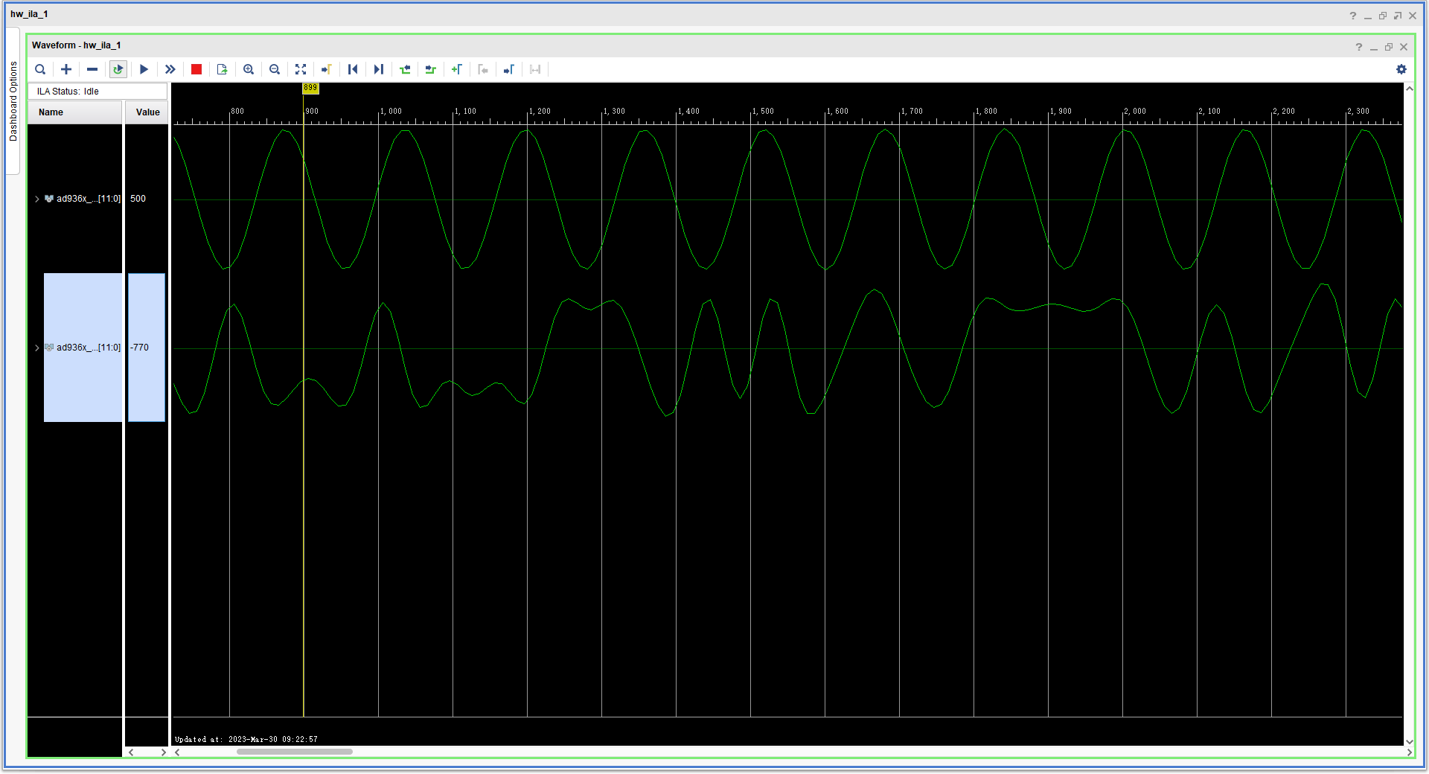Zoom in on the waveform
Screen dimensions: 1429x774
point(249,69)
